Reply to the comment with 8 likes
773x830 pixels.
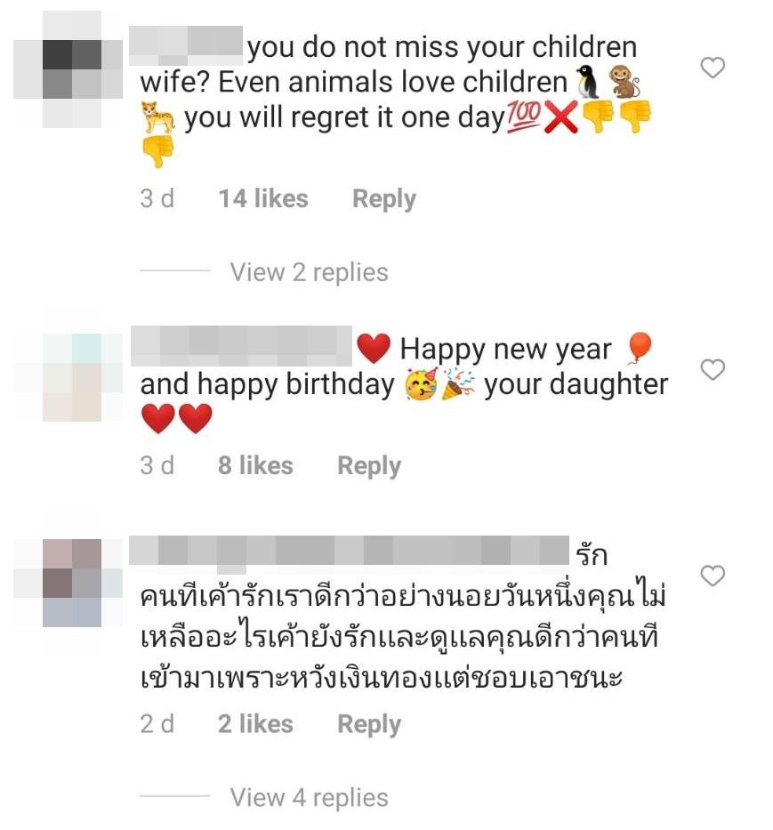coord(369,466)
